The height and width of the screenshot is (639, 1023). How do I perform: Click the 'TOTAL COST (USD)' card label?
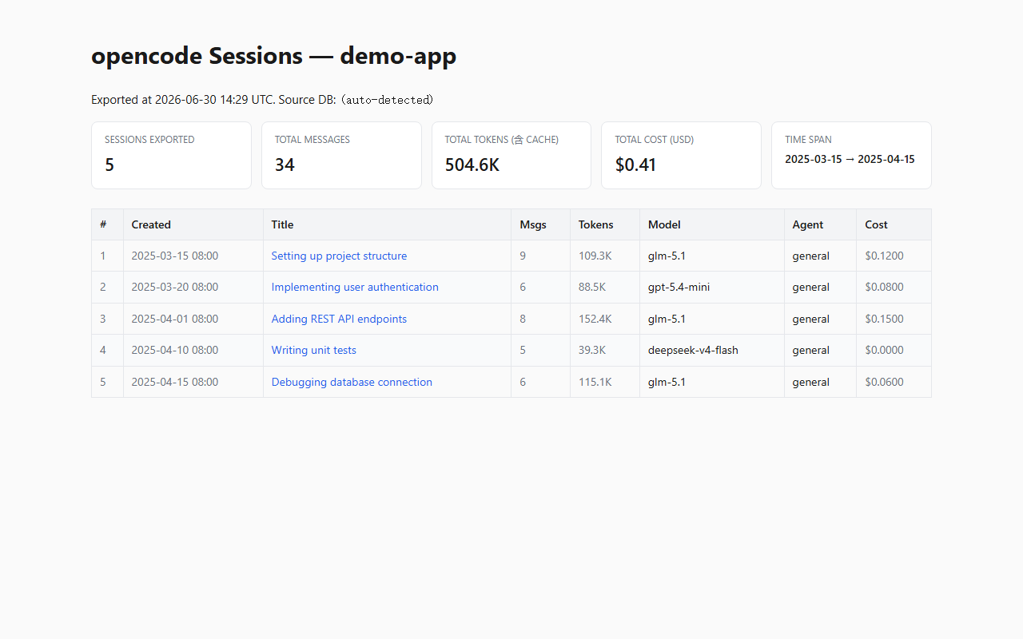(655, 140)
